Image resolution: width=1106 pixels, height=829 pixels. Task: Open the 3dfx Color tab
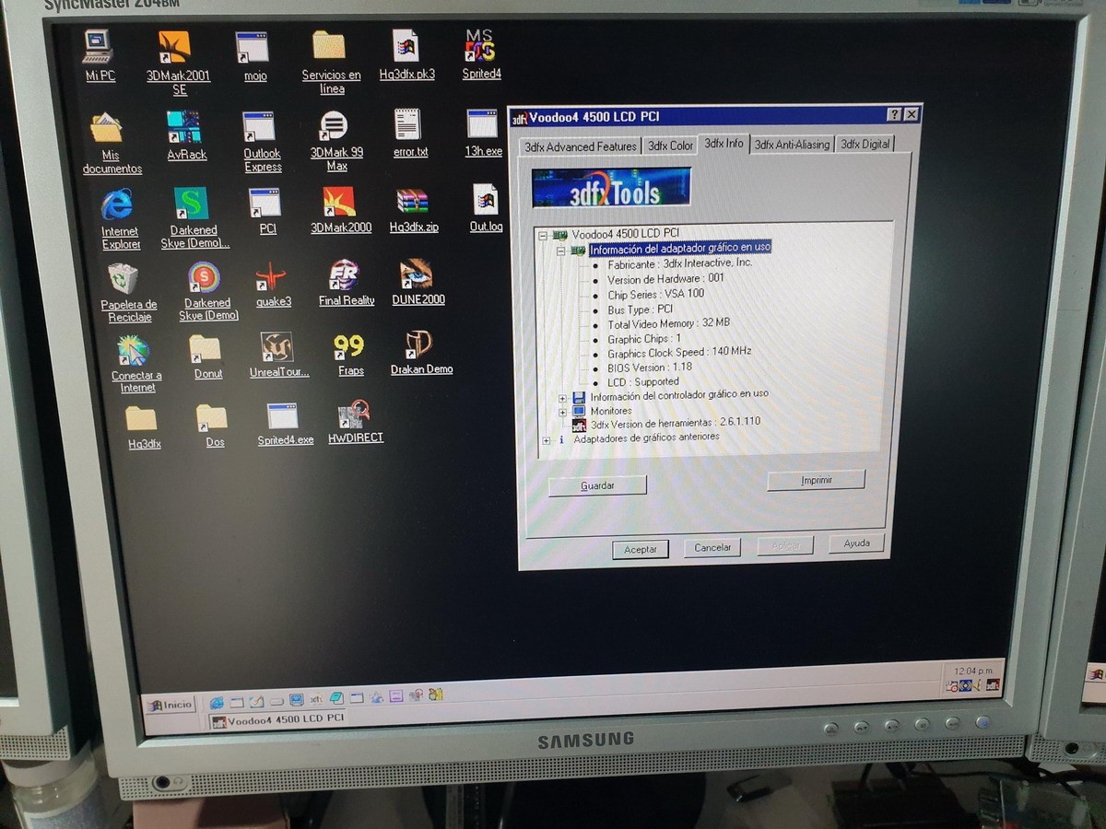[670, 144]
